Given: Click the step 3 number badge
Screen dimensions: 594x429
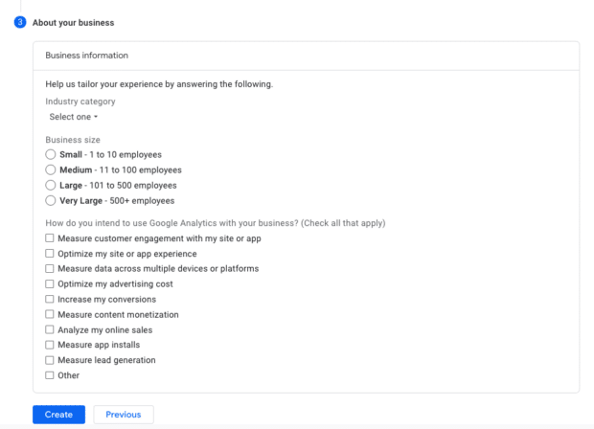Looking at the screenshot, I should pyautogui.click(x=19, y=22).
